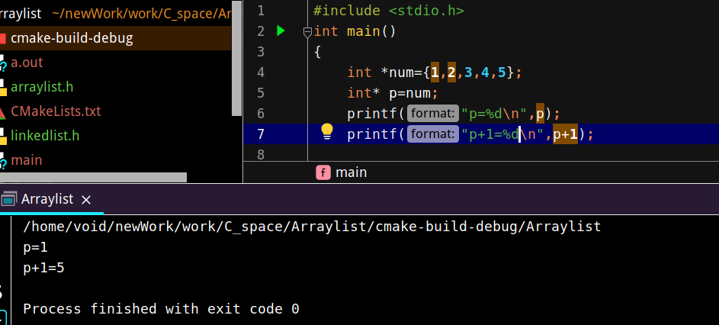The image size is (719, 325).
Task: Click the 'p+1=5' console output line
Action: (43, 269)
